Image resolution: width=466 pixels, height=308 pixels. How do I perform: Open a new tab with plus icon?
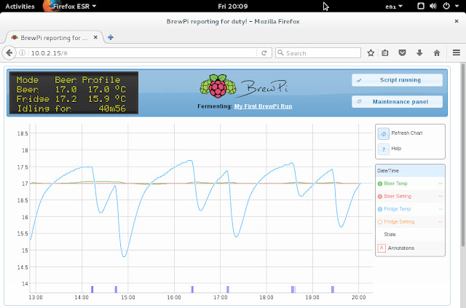click(111, 37)
